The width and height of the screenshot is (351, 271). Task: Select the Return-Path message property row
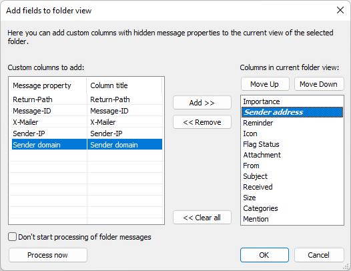[87, 99]
